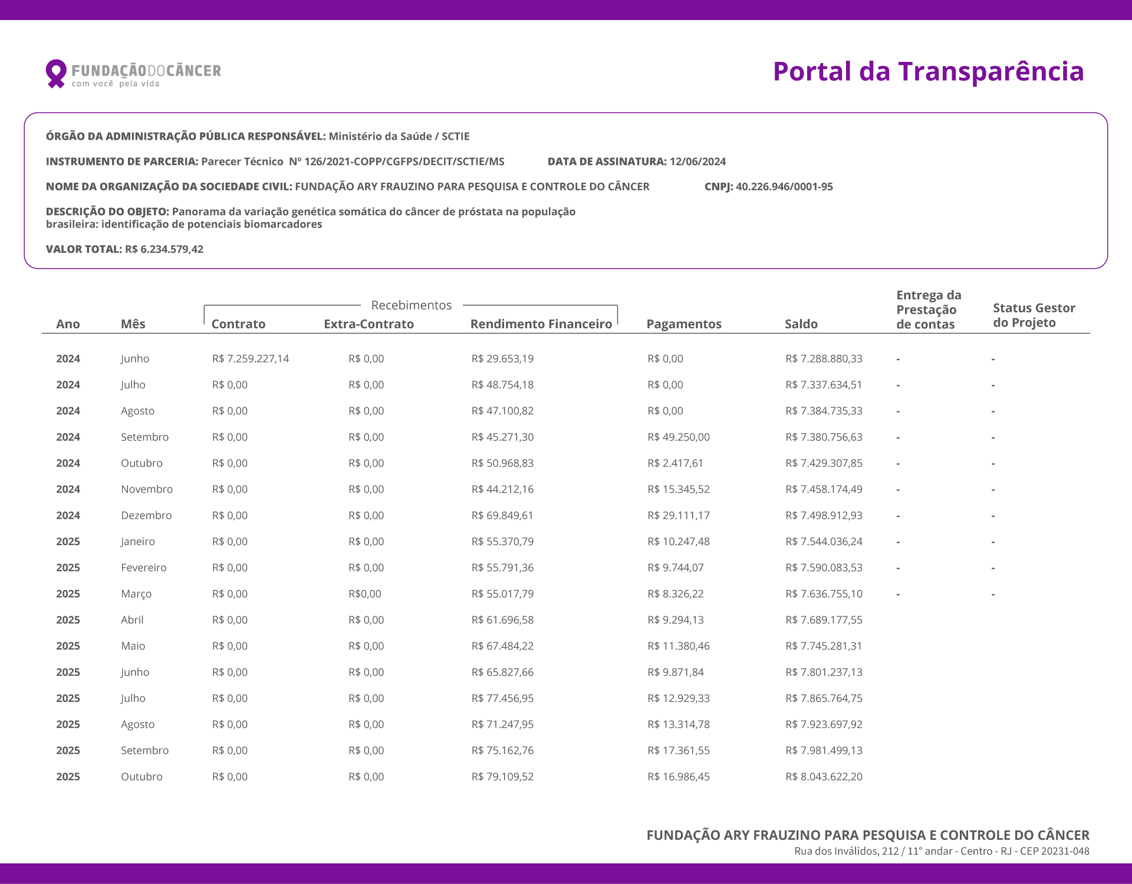Screen dimensions: 1132x884
Task: Click the Março row in the table
Action: [x=136, y=594]
